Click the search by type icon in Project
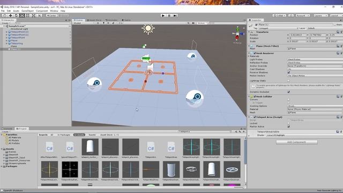343x193 pixels. (x=236, y=132)
